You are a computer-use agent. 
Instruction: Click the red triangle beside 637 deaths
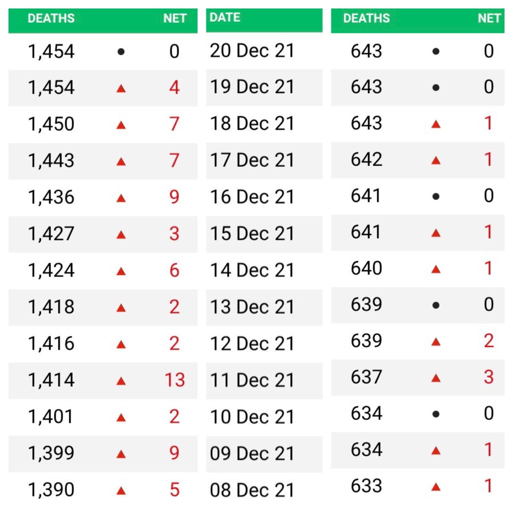[436, 378]
